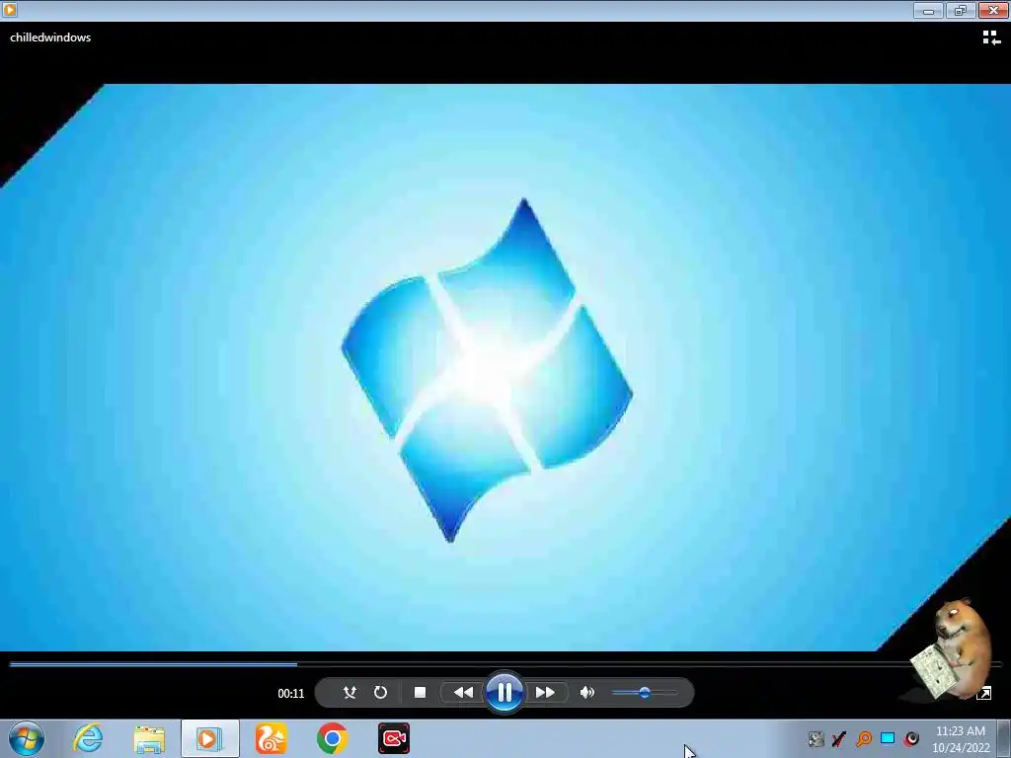
Task: Adjust the volume slider
Action: [644, 692]
